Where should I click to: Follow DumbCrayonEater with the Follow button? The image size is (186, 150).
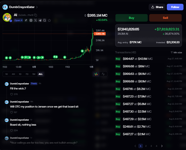(x=175, y=7)
